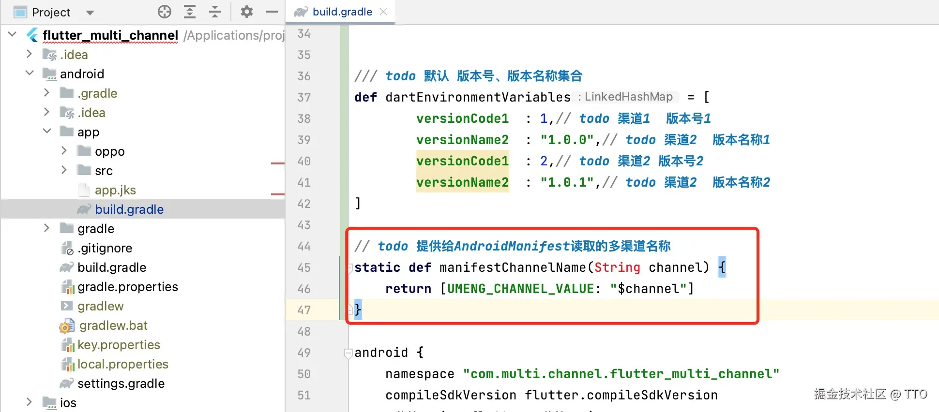The width and height of the screenshot is (939, 412).
Task: Click the android module folder icon
Action: (x=49, y=74)
